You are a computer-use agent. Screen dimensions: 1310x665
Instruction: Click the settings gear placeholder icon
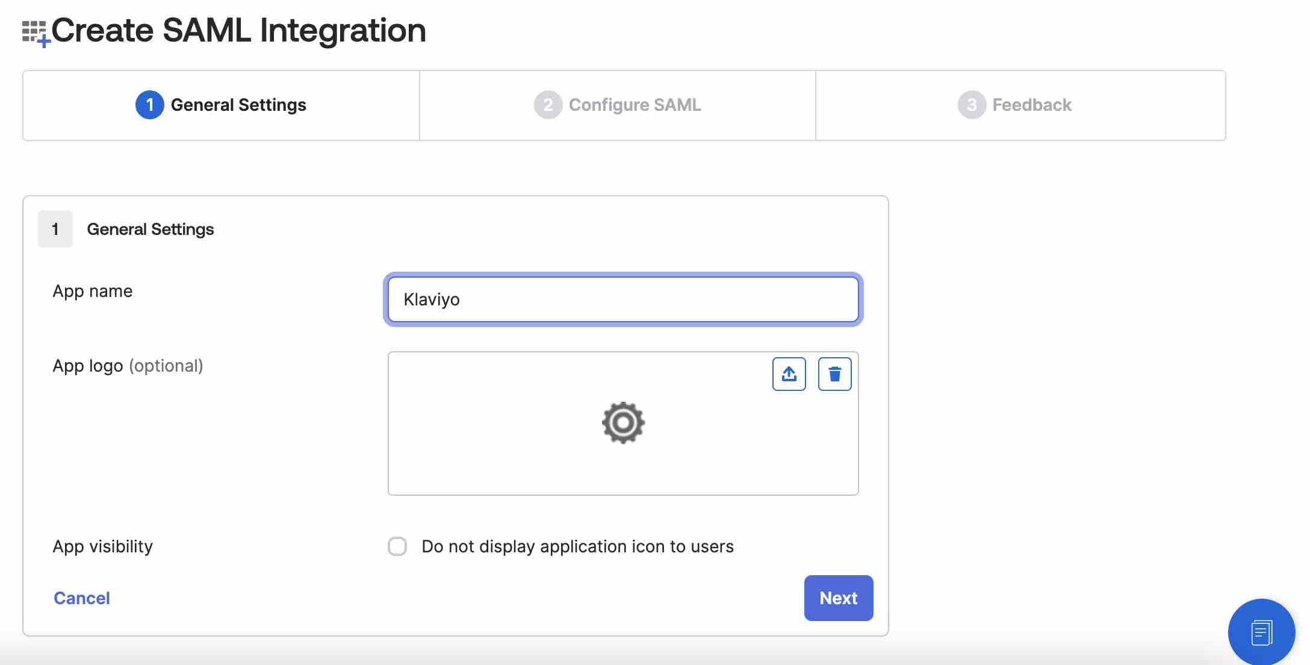pyautogui.click(x=623, y=422)
